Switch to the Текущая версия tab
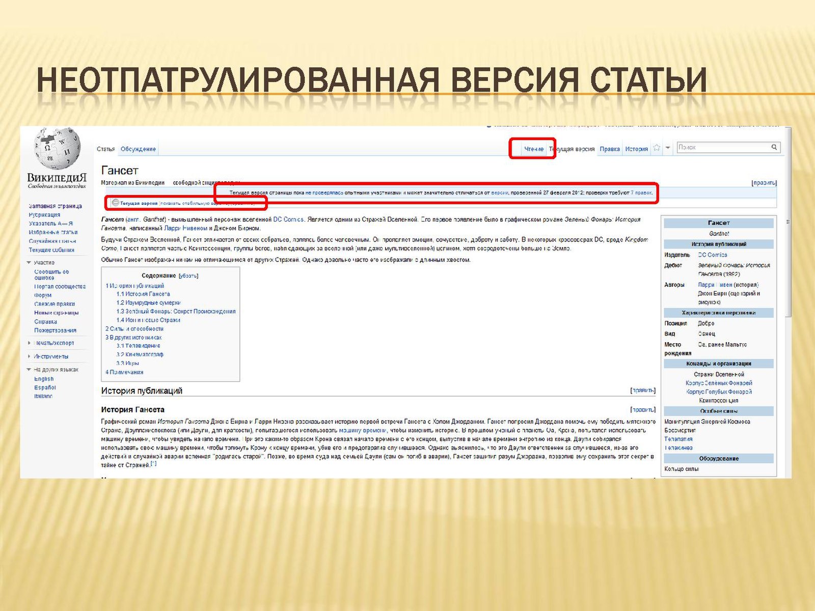This screenshot has width=815, height=611. coord(572,149)
